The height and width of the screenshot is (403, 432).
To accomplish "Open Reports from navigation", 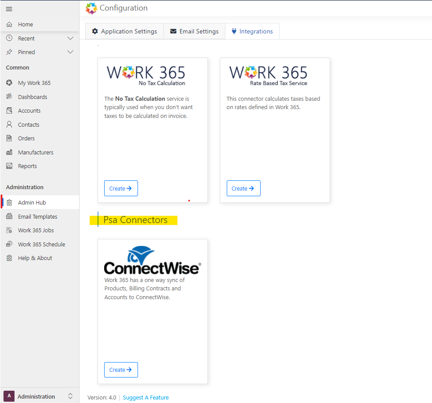I will (x=40, y=166).
